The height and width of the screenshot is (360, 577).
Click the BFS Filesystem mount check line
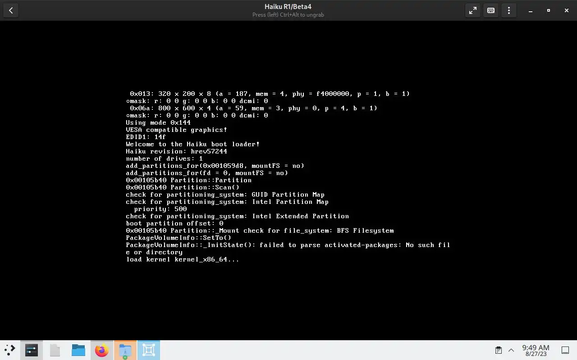(x=260, y=230)
